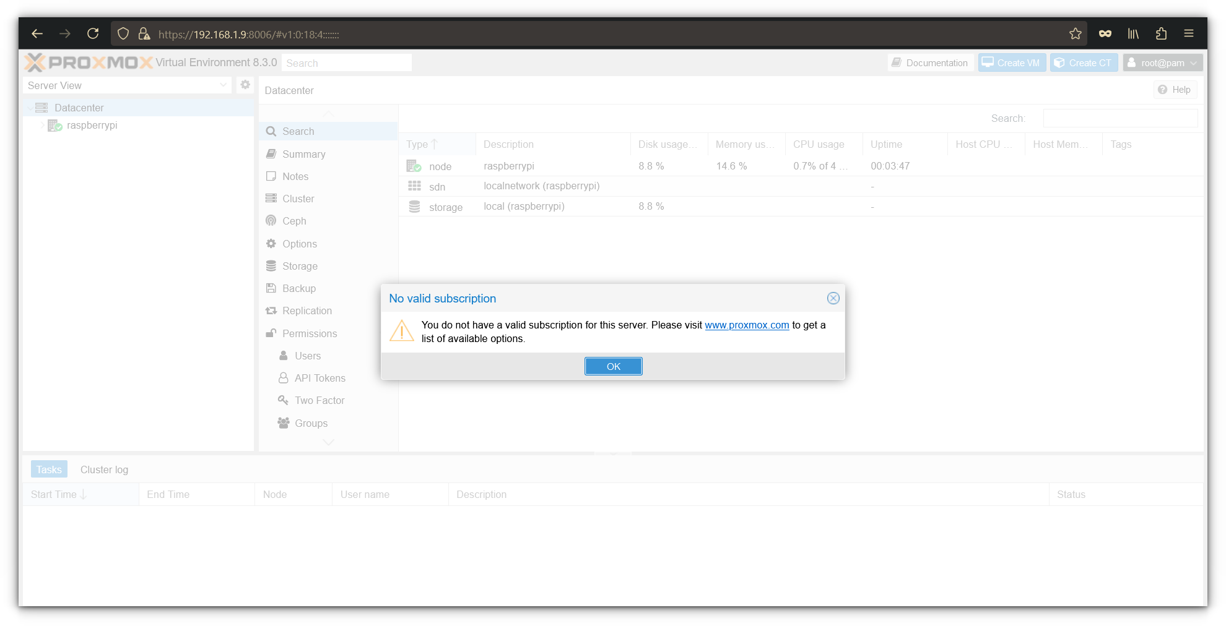This screenshot has width=1226, height=626.
Task: Sort tasks by Status column
Action: (x=1126, y=494)
